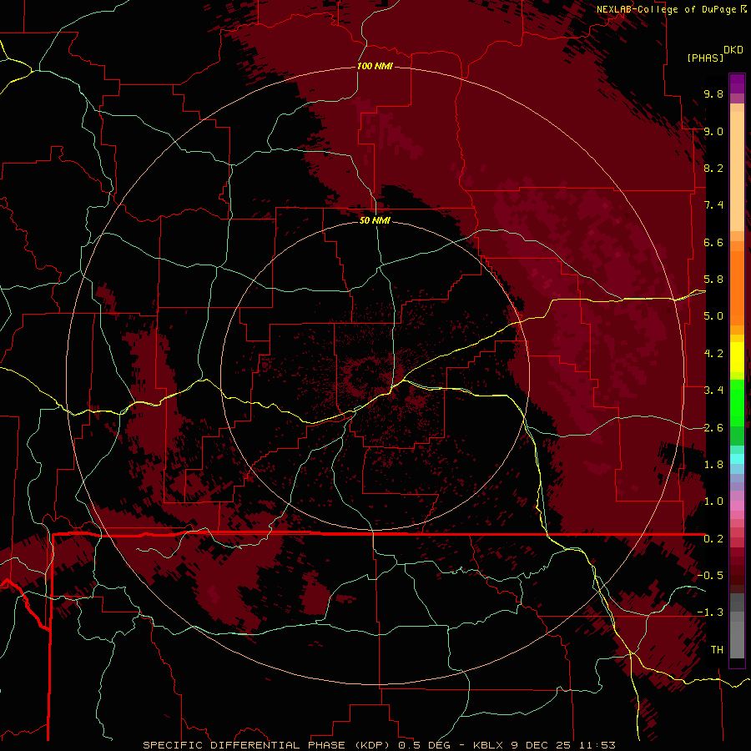Click the 50 NMI range ring label

(x=375, y=220)
